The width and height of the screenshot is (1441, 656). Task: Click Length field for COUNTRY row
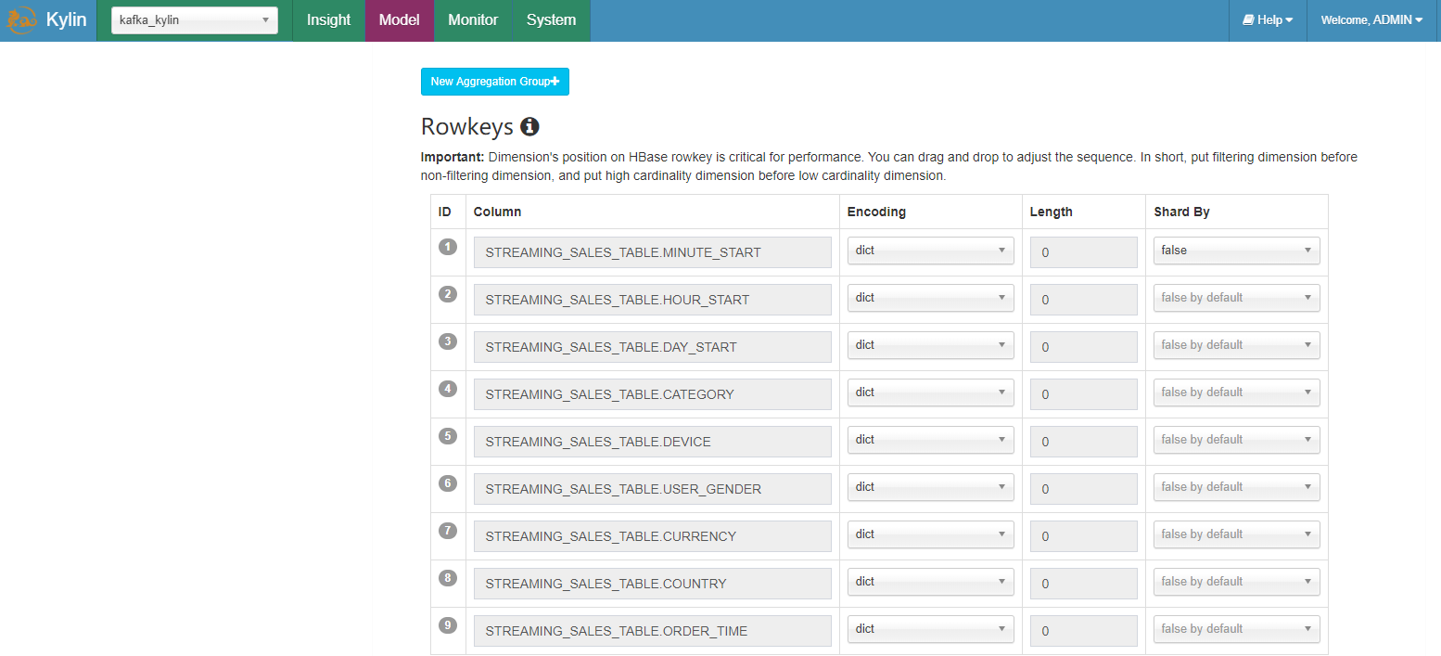point(1084,584)
